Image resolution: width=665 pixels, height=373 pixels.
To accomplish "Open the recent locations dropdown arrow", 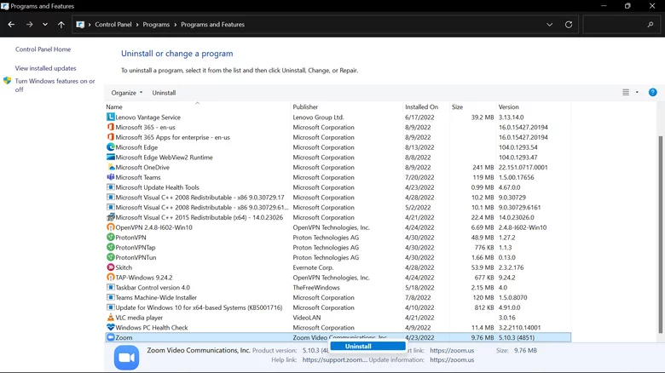I will [x=45, y=25].
